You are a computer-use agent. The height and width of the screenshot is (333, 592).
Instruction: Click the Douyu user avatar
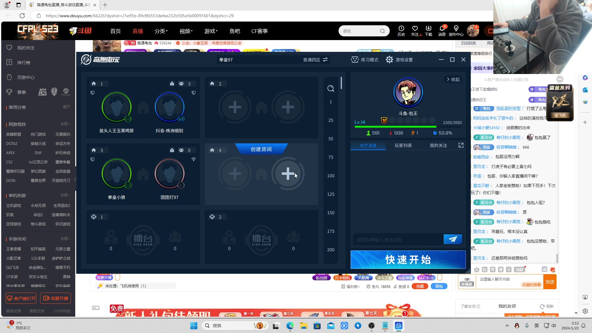click(473, 31)
